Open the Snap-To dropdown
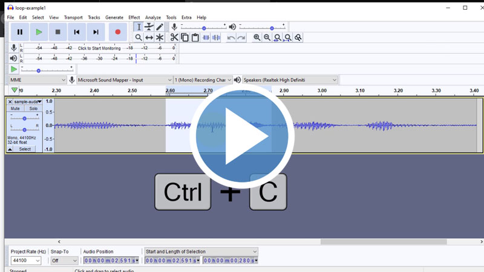The width and height of the screenshot is (484, 272). (x=64, y=261)
